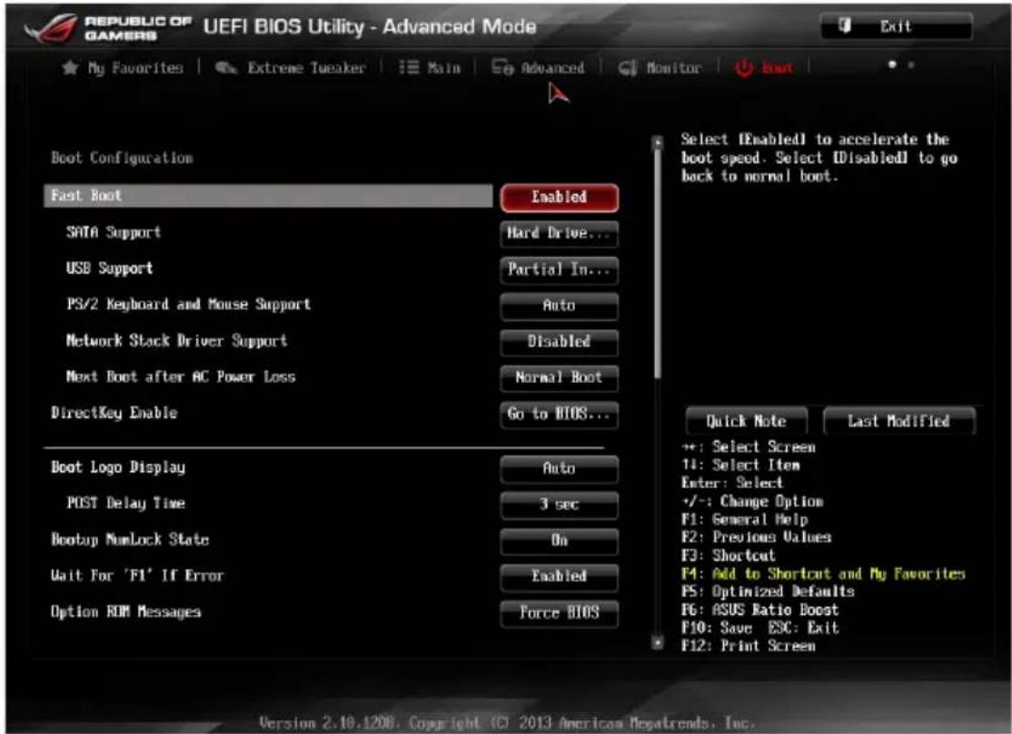Open the Monitor tab

click(x=660, y=68)
